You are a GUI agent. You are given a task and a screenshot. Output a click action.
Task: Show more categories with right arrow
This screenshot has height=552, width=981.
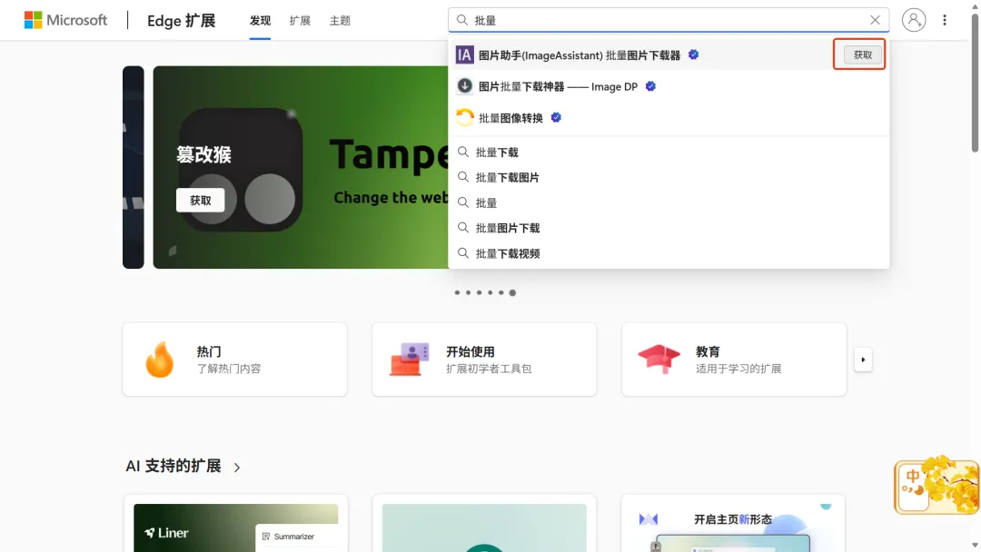[863, 360]
